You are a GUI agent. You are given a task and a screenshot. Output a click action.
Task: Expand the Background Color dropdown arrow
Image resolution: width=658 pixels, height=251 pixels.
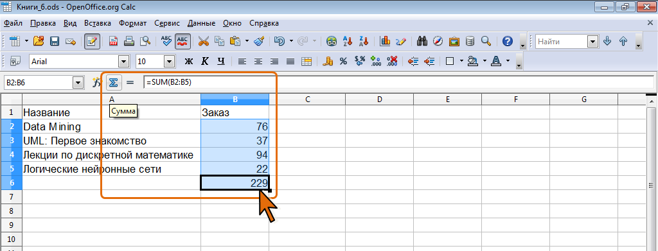(x=485, y=61)
